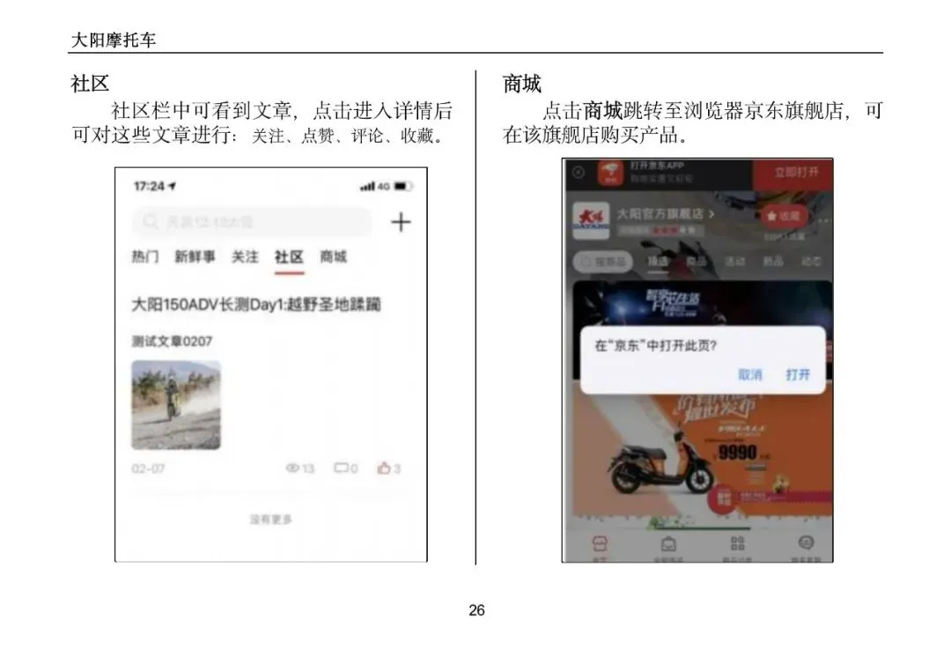The image size is (951, 655).
Task: Click the battery icon in the phone status bar
Action: (403, 186)
